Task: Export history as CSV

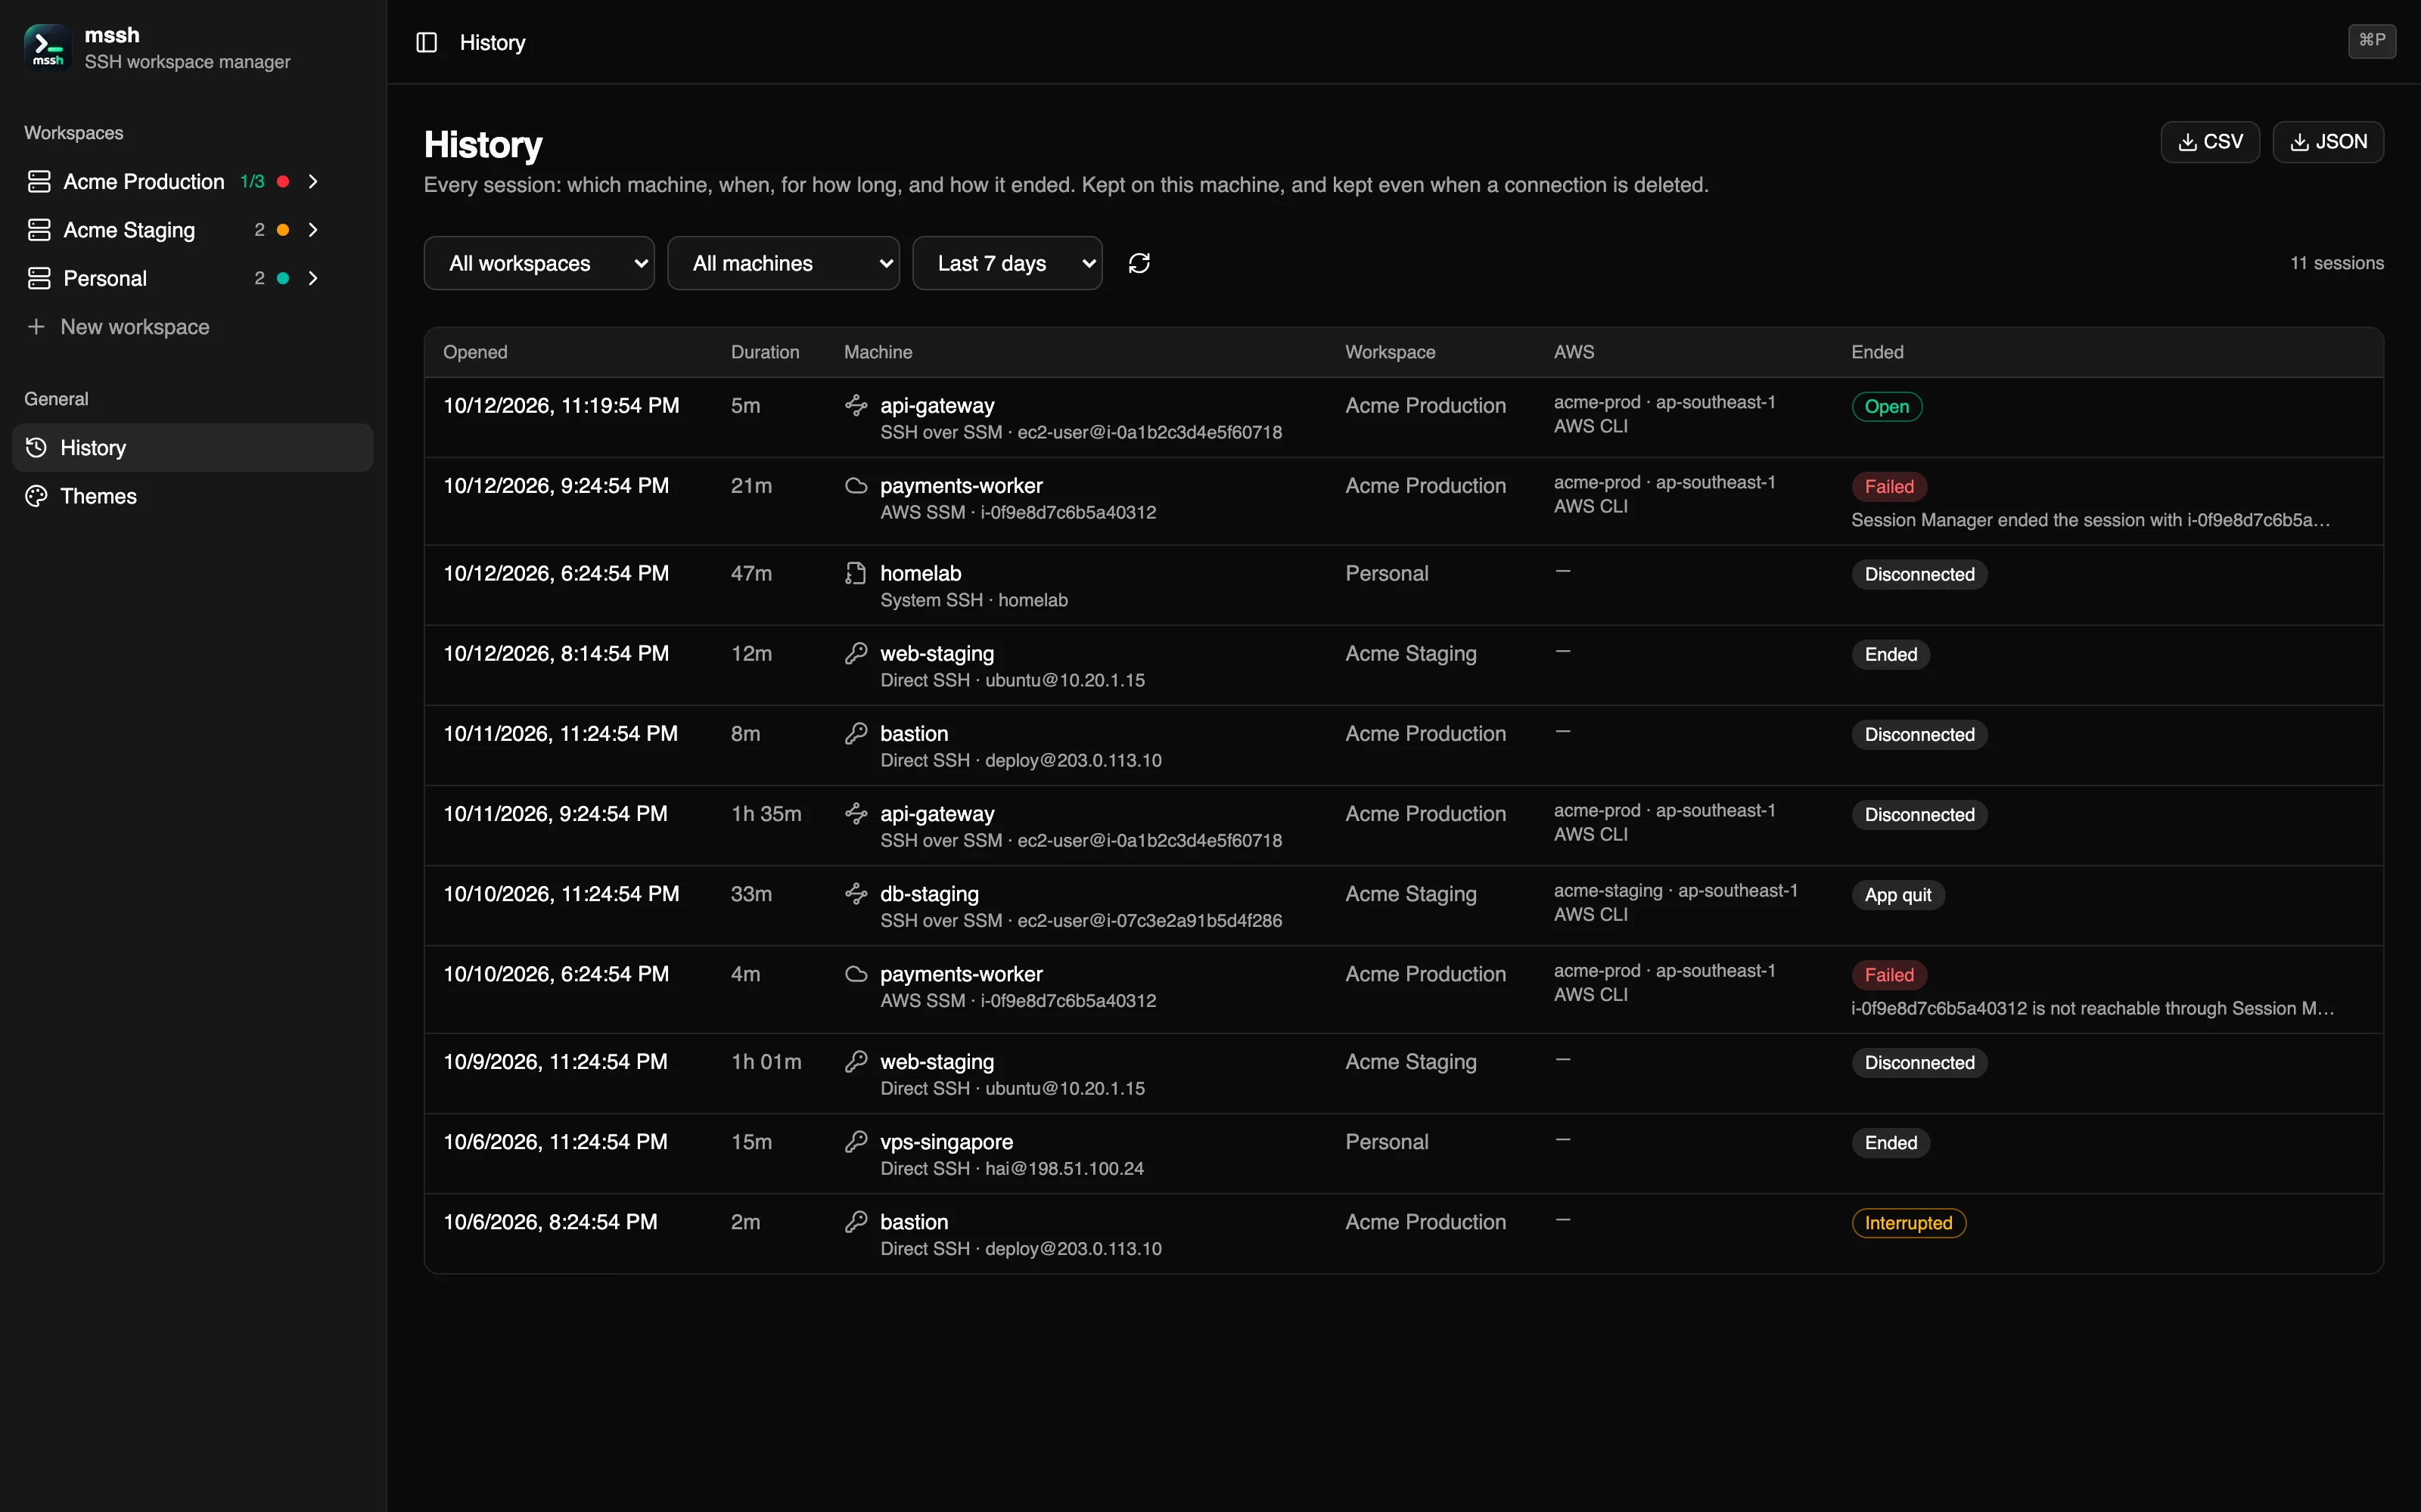Action: [2209, 142]
